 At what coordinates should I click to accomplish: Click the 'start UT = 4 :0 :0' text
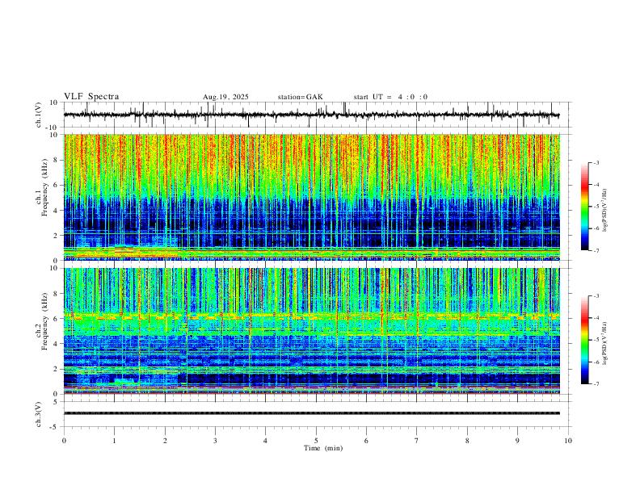pos(390,97)
